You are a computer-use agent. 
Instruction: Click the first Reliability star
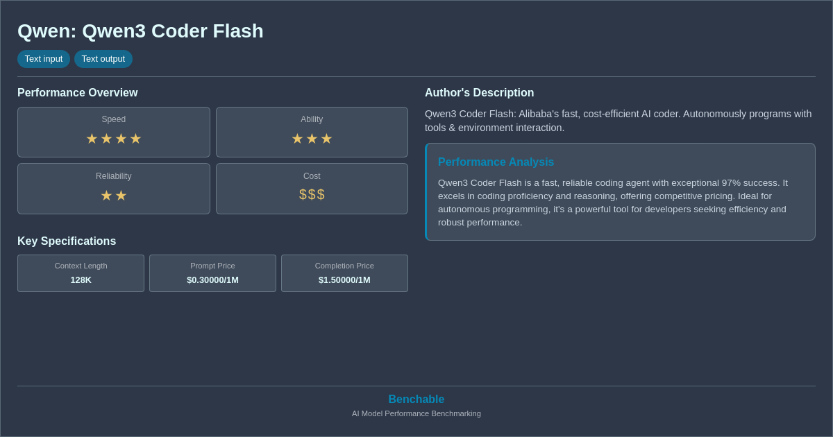click(106, 195)
